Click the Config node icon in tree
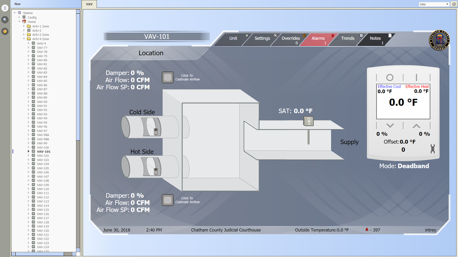This screenshot has width=458, height=257. (24, 17)
